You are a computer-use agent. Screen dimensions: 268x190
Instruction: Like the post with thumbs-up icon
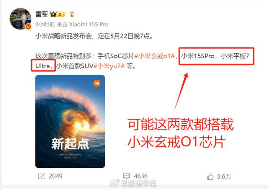tap(210, 177)
